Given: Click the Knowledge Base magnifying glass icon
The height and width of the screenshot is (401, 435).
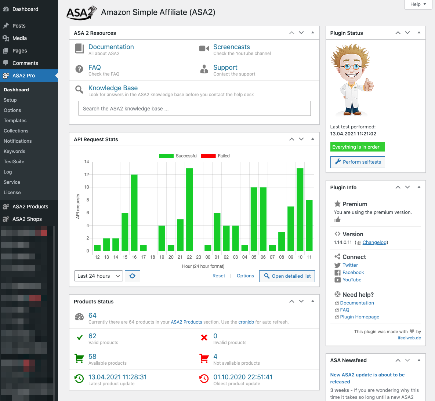Looking at the screenshot, I should tap(79, 89).
